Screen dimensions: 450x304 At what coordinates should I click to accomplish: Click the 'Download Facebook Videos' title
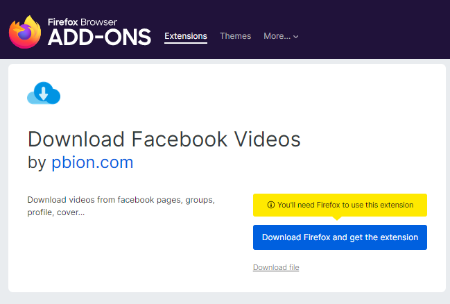[x=164, y=139]
